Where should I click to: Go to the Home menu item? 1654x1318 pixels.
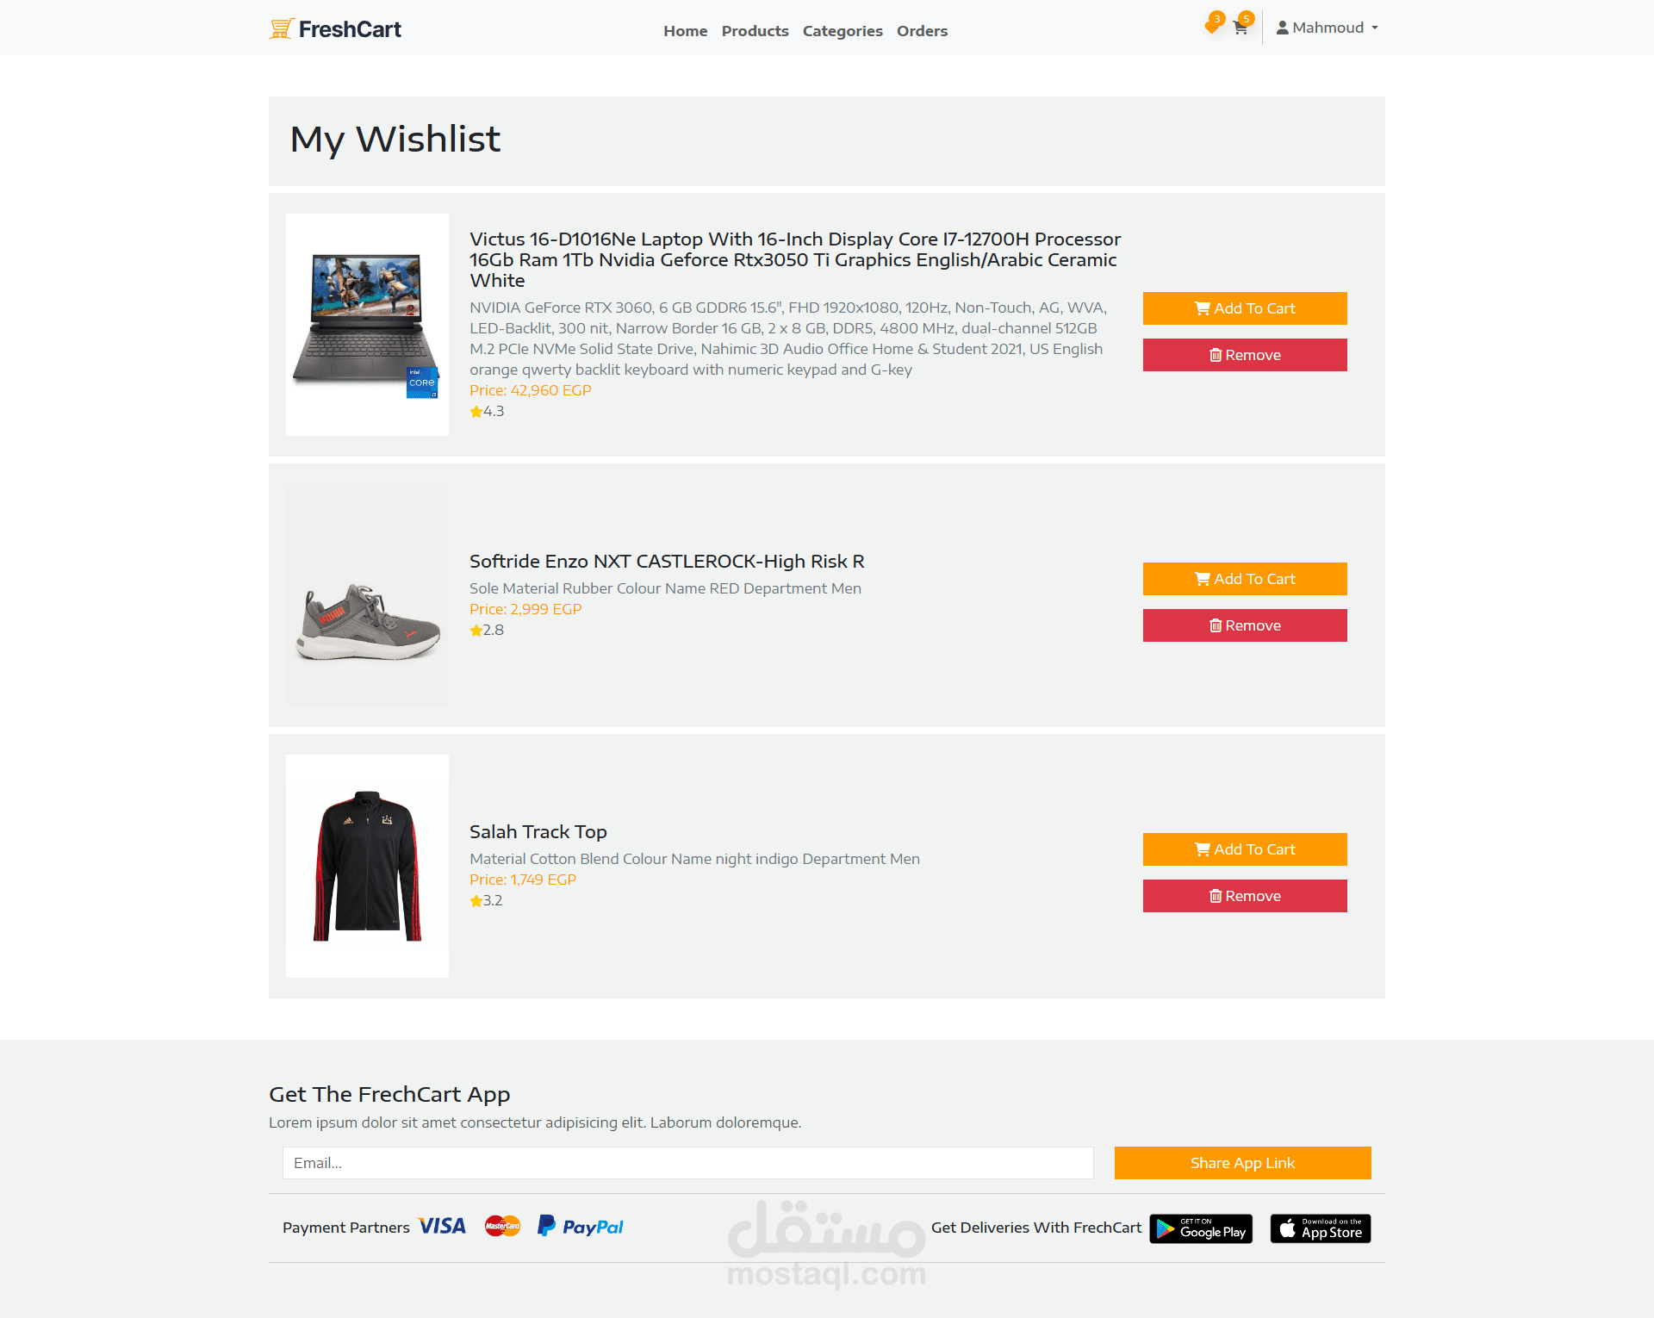pyautogui.click(x=685, y=31)
